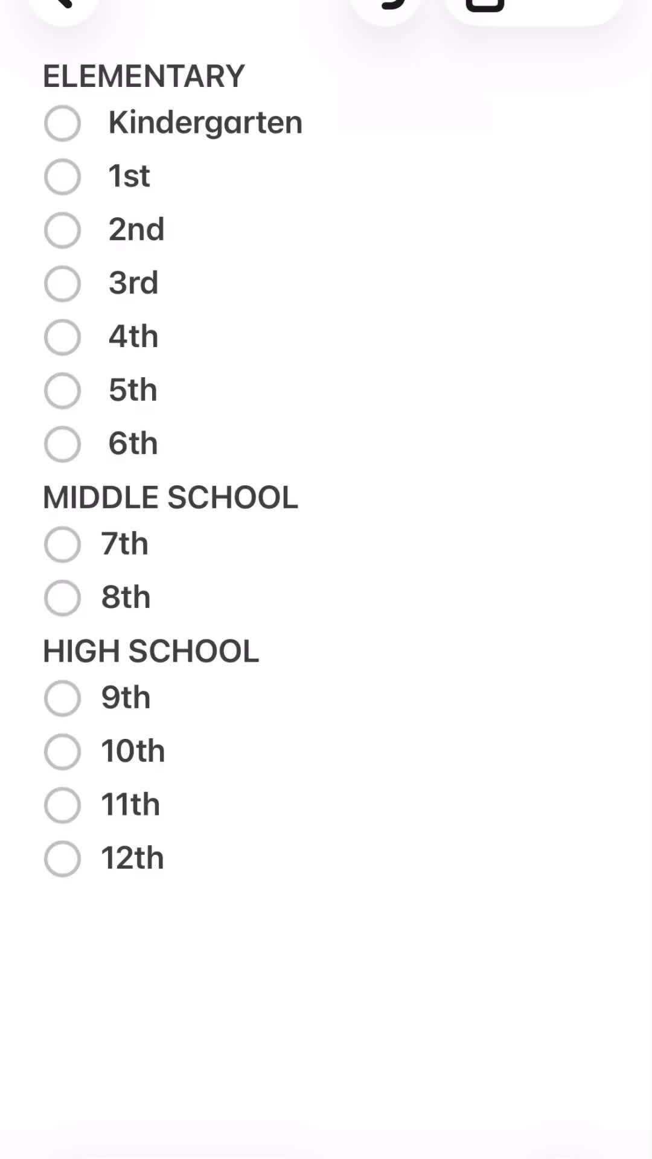Tap the back arrow button
Viewport: 652px width, 1159px height.
64,6
